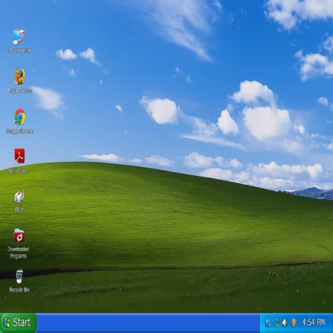Click the Start button
The width and height of the screenshot is (333, 333).
point(18,323)
